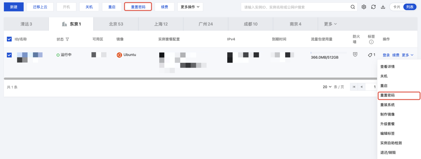
Task: Click the refresh list icon
Action: pyautogui.click(x=373, y=7)
